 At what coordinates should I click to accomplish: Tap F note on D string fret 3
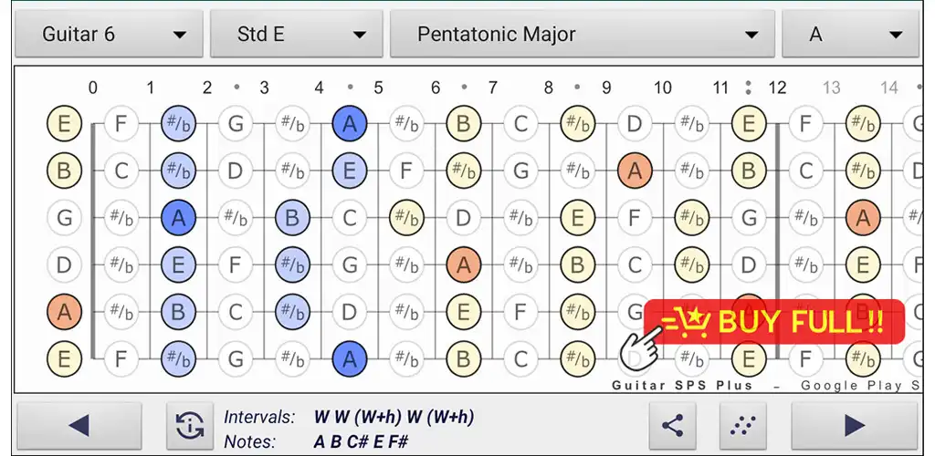tap(236, 264)
